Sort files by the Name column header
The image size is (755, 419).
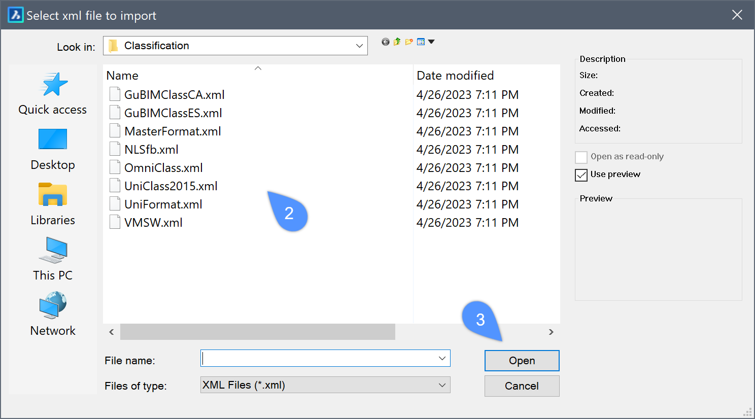click(x=122, y=76)
